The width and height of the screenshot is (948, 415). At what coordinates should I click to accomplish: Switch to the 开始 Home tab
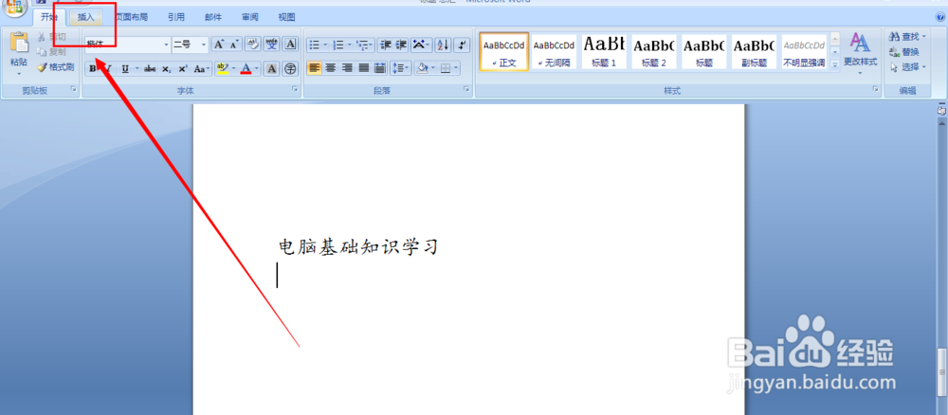(x=49, y=17)
